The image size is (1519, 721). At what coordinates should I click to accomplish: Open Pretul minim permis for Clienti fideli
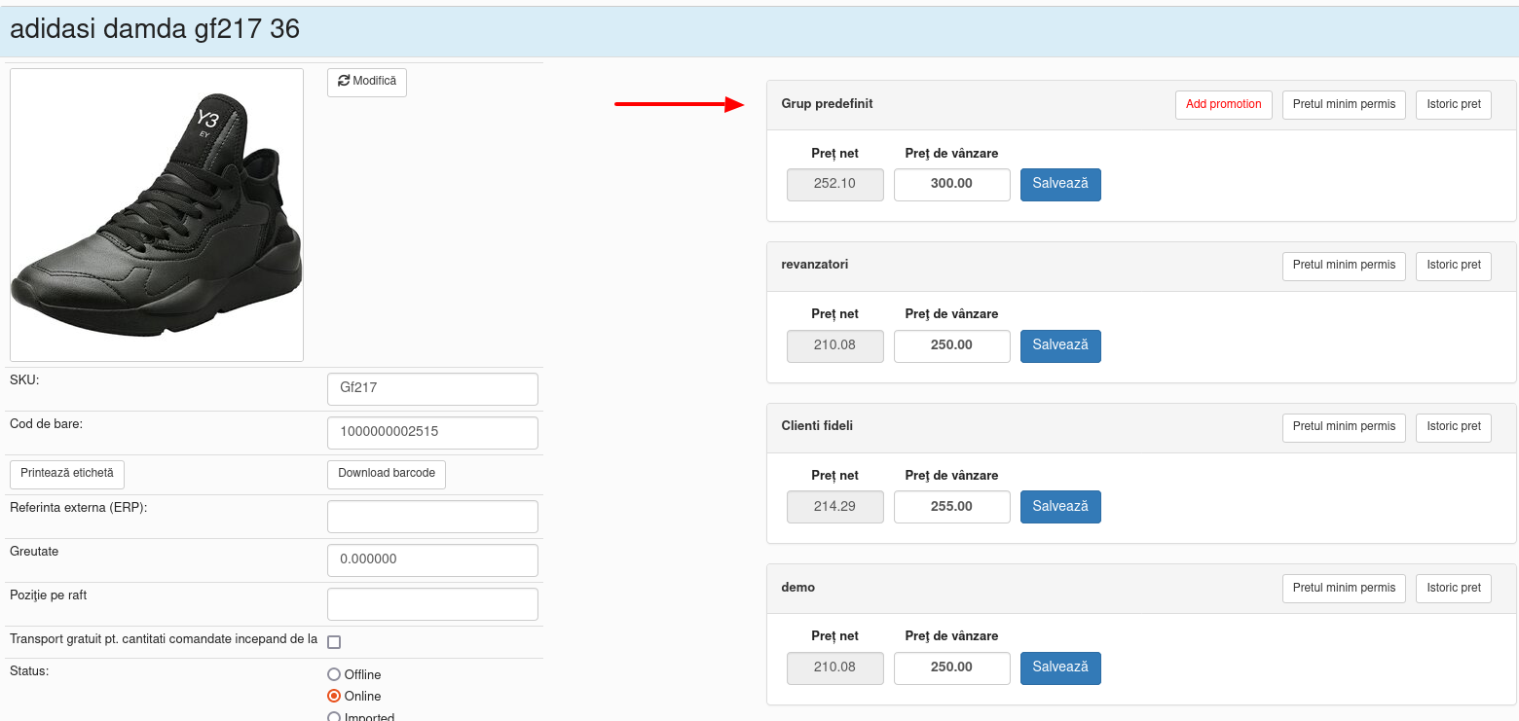pyautogui.click(x=1344, y=427)
